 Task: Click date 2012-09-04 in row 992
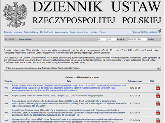[135, 112]
